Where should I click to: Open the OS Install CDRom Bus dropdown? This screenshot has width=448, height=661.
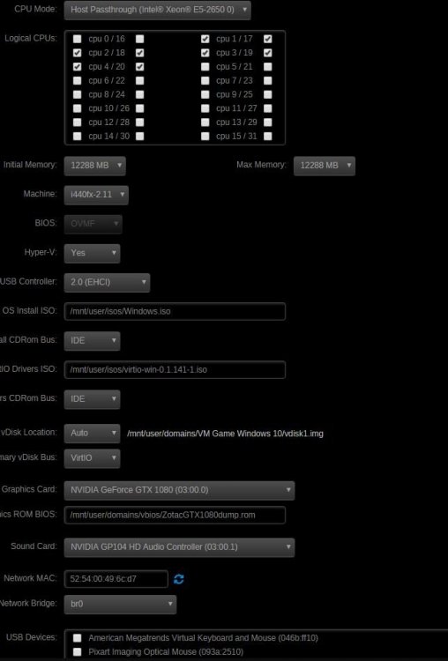(x=92, y=340)
